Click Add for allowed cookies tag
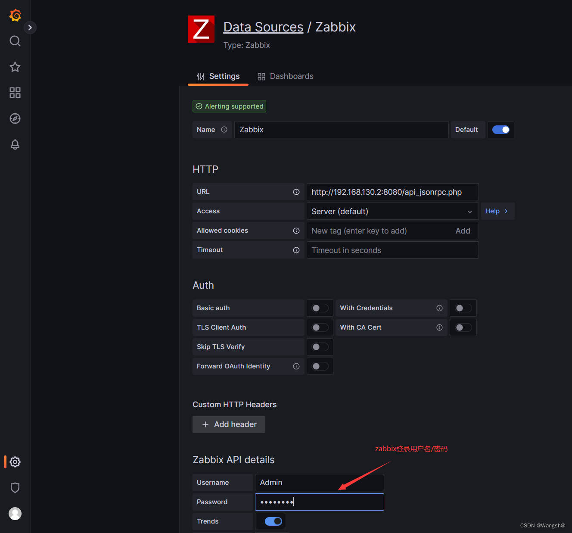 coord(463,231)
